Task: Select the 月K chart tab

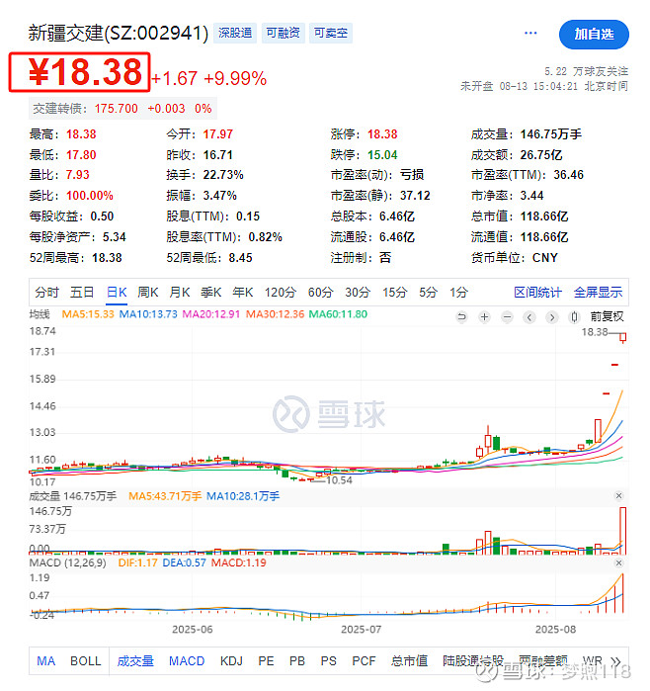Action: click(180, 293)
